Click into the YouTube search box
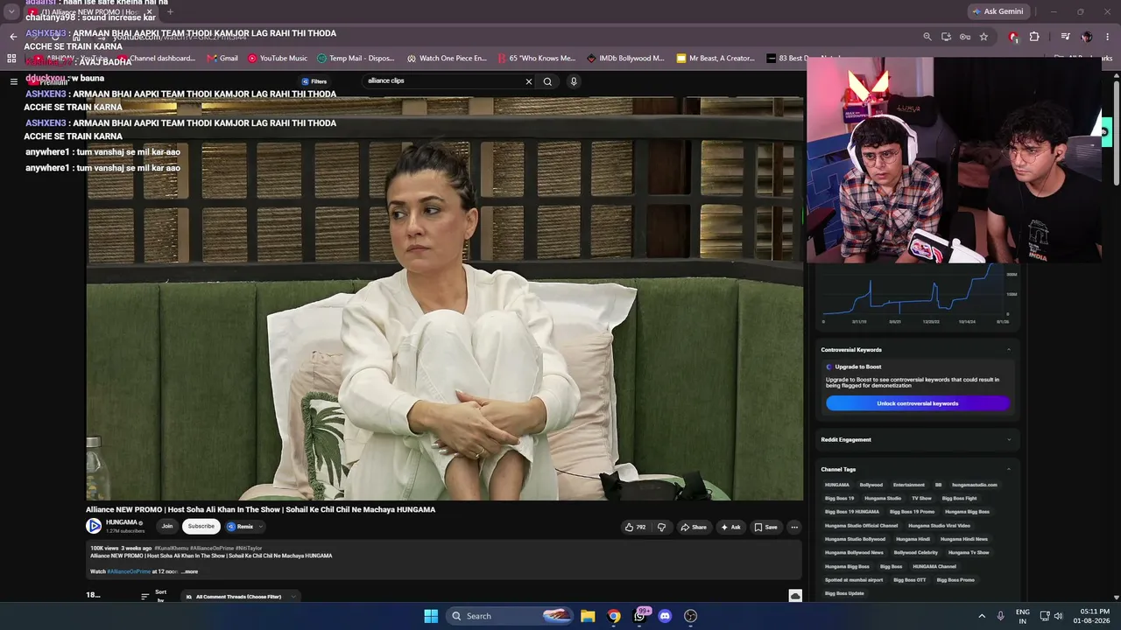 click(x=442, y=81)
